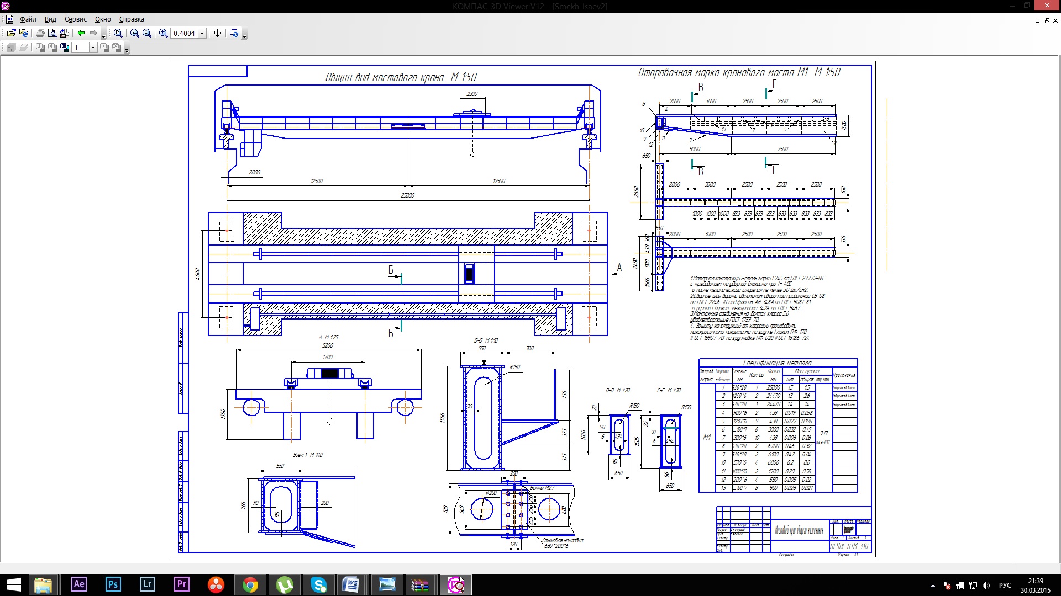Open the Файл menu
Image resolution: width=1061 pixels, height=596 pixels.
tap(28, 19)
